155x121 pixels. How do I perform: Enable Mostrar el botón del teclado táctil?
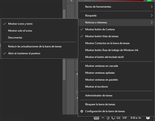116,57
